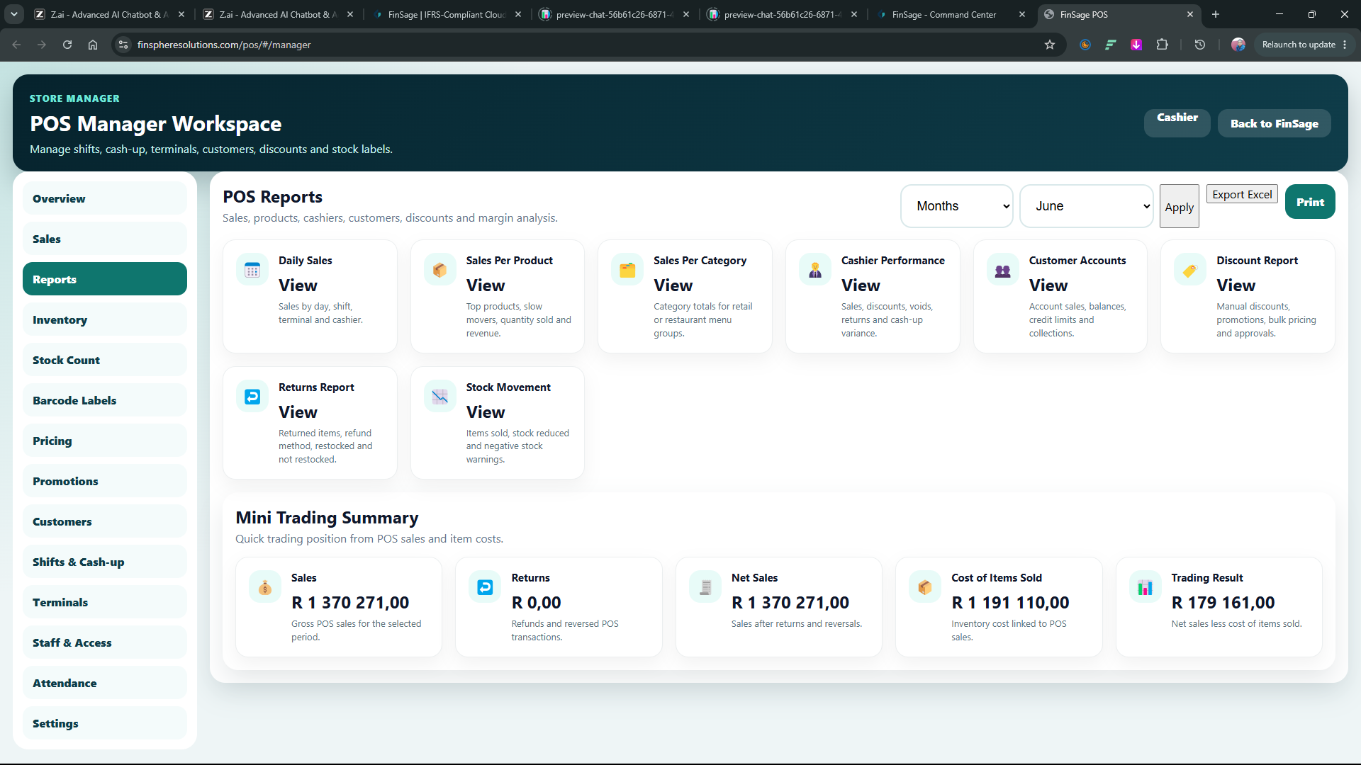1361x765 pixels.
Task: Go to Pricing in the sidebar
Action: (x=105, y=441)
